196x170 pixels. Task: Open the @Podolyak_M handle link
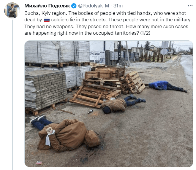[94, 6]
